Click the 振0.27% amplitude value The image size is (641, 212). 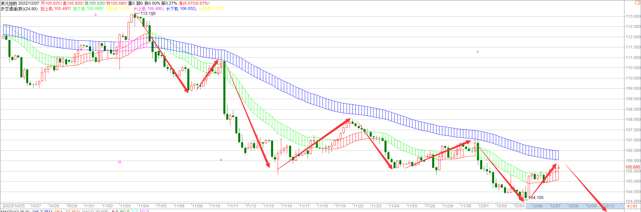pos(169,3)
